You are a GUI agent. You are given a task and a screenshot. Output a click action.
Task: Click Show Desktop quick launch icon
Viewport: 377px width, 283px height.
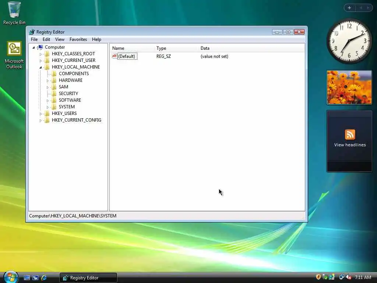click(27, 278)
